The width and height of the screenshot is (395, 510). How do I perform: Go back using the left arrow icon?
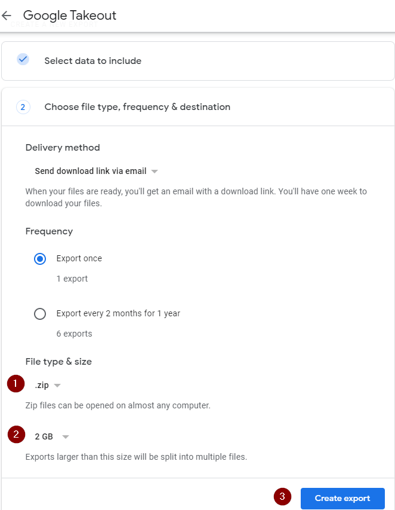coord(7,16)
